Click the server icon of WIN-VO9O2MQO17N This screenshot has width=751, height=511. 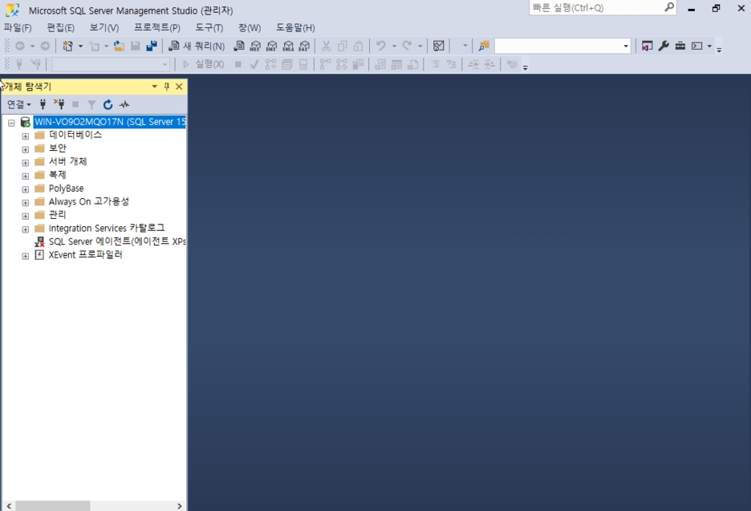(x=26, y=122)
